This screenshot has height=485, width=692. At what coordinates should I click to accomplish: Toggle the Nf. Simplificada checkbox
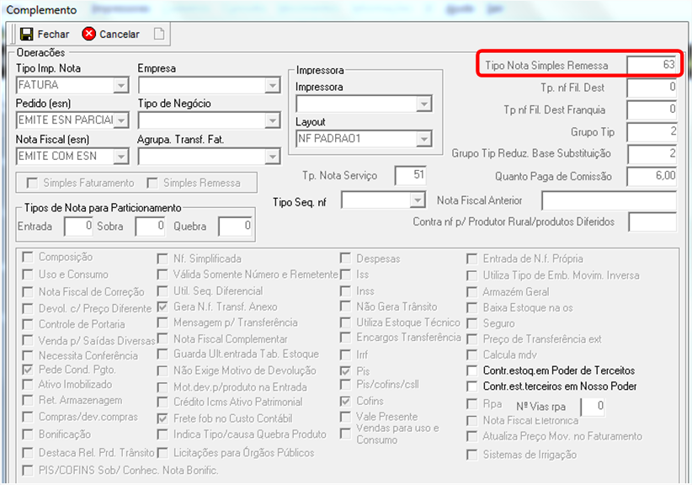[x=162, y=258]
